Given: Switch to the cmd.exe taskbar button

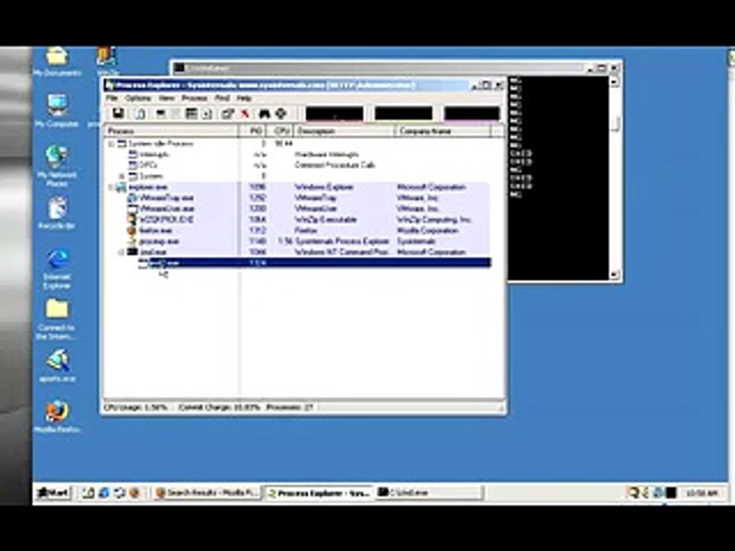Looking at the screenshot, I should (x=430, y=493).
